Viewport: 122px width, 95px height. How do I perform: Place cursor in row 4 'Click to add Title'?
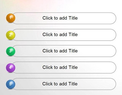(x=60, y=67)
